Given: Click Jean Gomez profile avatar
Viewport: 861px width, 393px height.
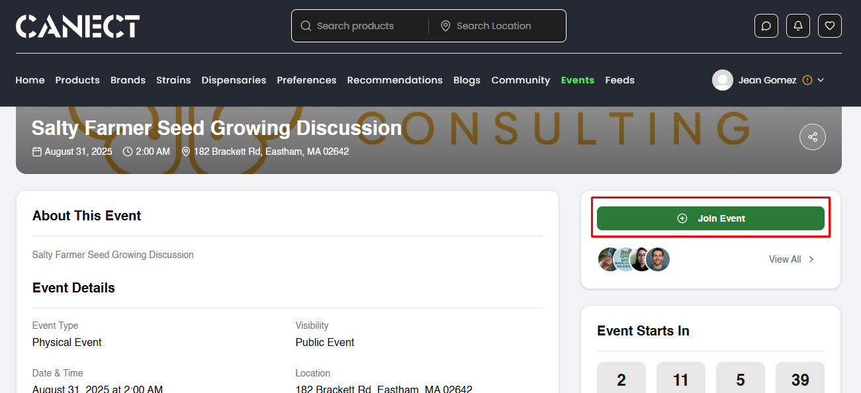Looking at the screenshot, I should 722,80.
